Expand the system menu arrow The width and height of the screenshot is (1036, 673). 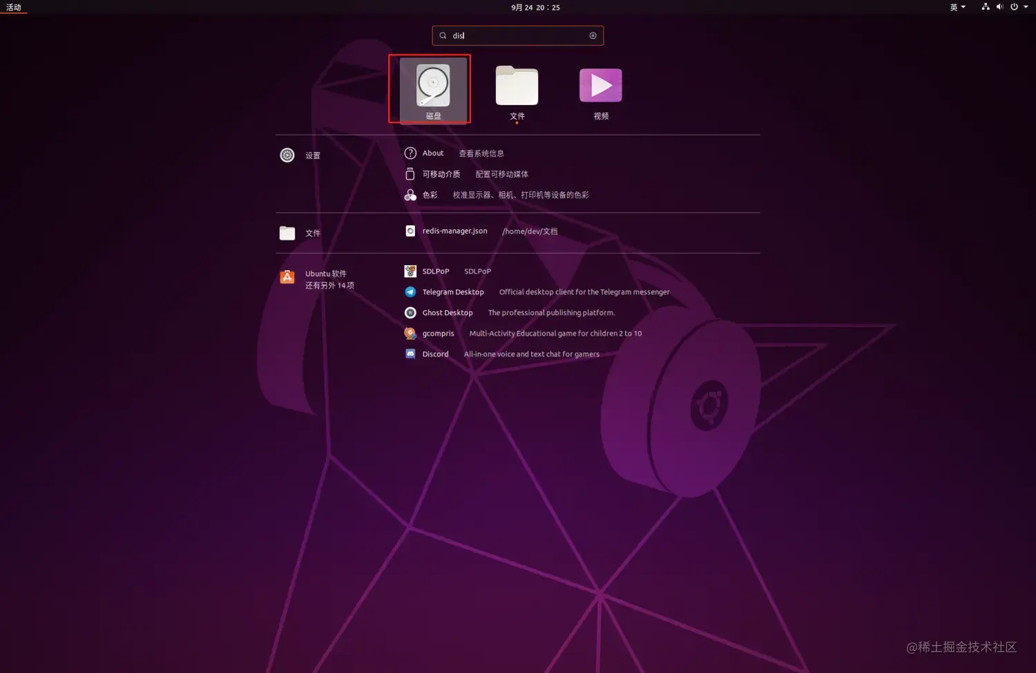pyautogui.click(x=1026, y=7)
